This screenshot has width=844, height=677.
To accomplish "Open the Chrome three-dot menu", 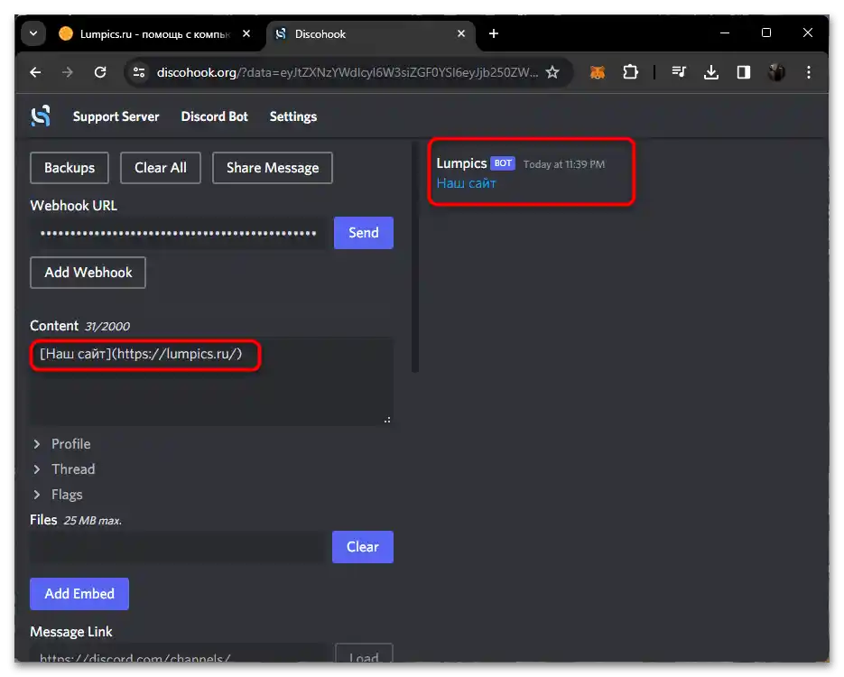I will pos(809,72).
